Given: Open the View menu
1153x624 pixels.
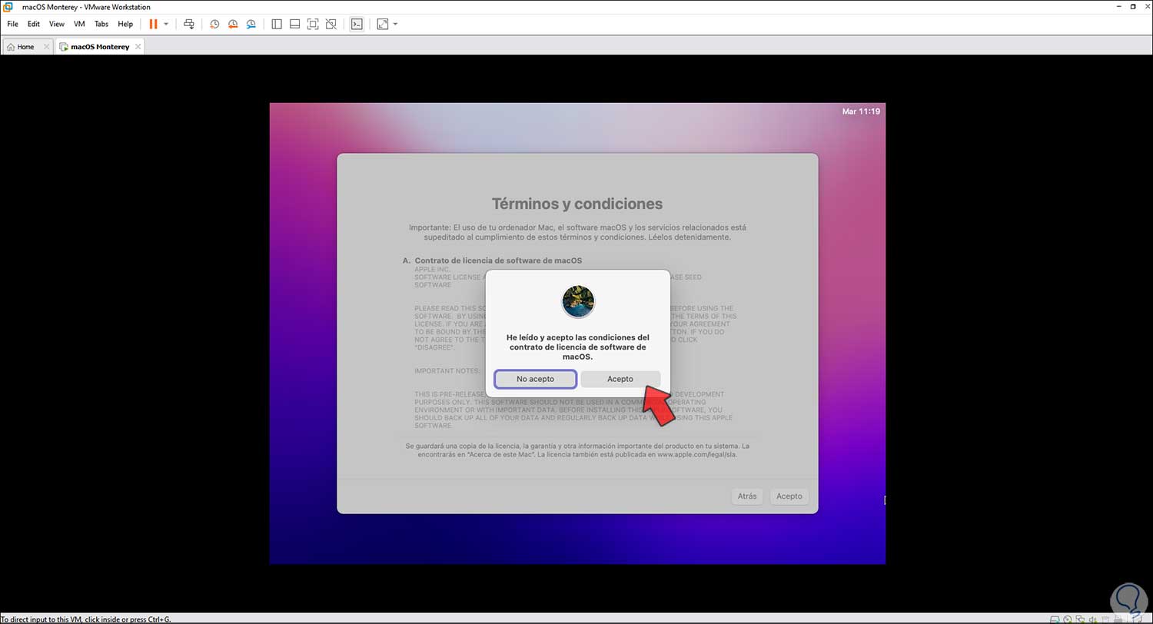Looking at the screenshot, I should [x=57, y=24].
